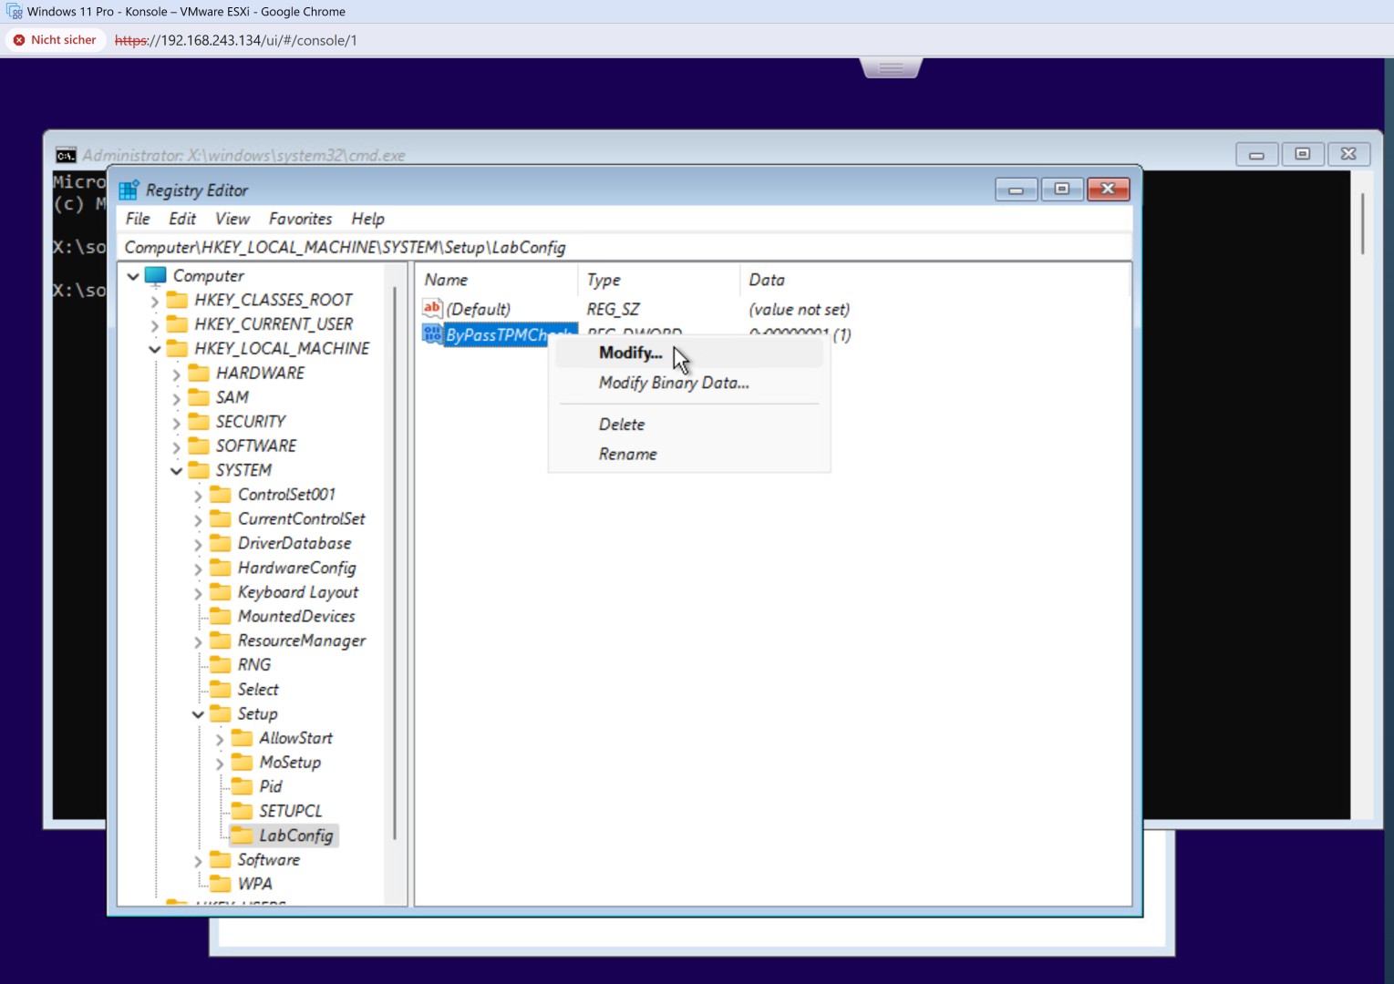The height and width of the screenshot is (984, 1394).
Task: Collapse the SYSTEM key node
Action: point(176,471)
